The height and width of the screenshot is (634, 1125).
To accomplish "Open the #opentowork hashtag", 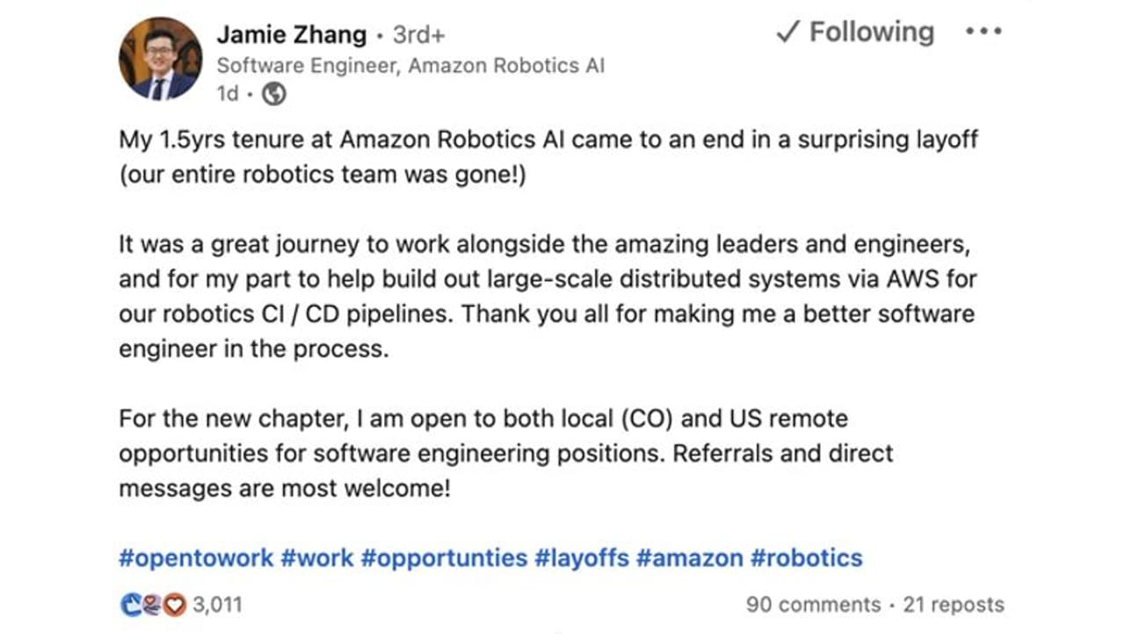I will click(x=196, y=558).
